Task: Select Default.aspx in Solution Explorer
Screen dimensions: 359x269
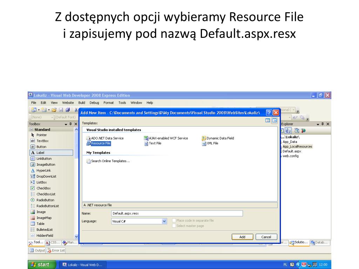Action: pyautogui.click(x=292, y=151)
